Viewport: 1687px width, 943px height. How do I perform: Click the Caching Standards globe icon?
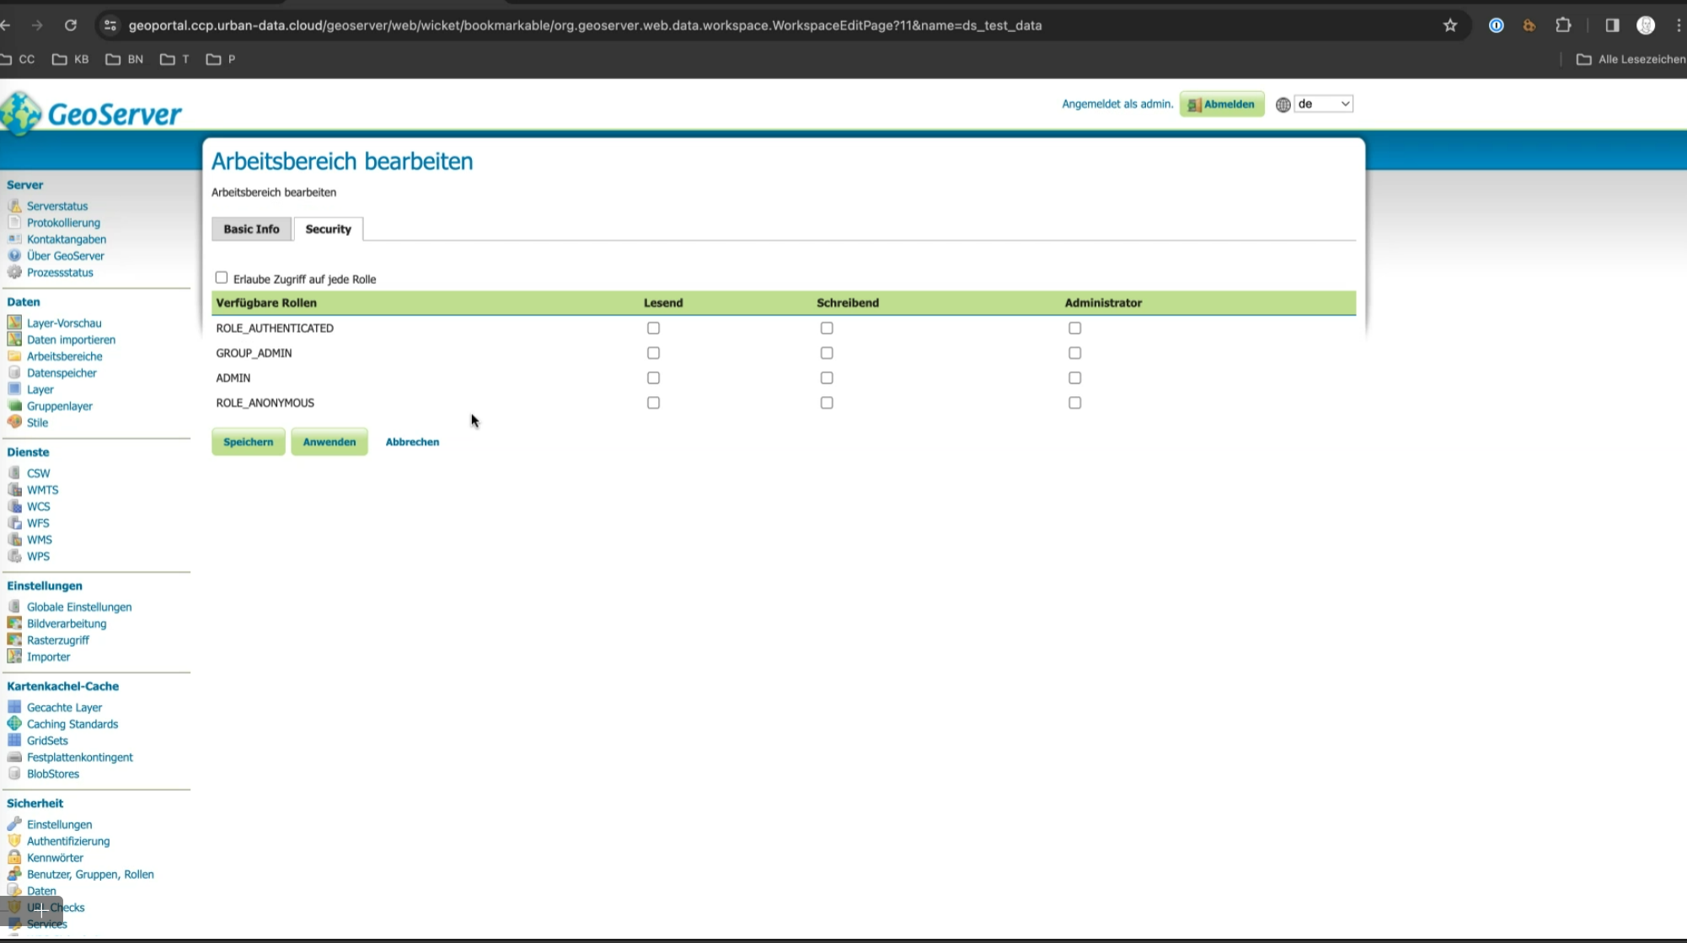coord(14,724)
